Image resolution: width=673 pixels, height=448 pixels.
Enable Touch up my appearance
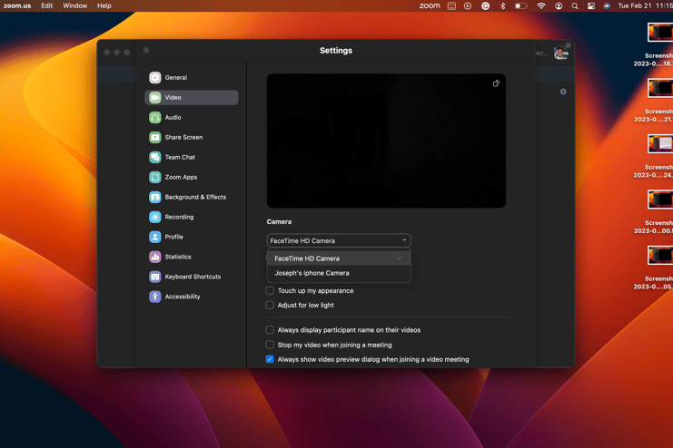pos(270,291)
